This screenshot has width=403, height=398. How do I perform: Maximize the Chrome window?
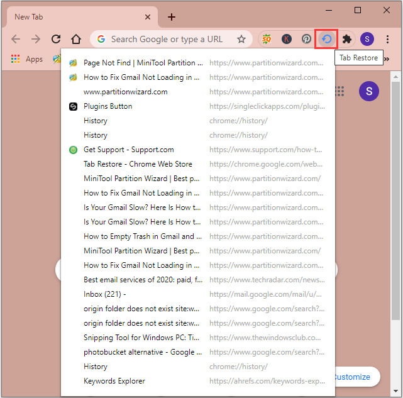click(x=358, y=10)
